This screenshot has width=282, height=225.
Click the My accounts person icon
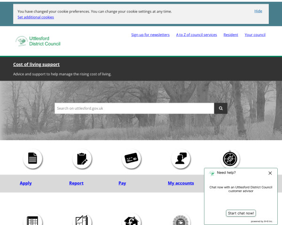[181, 159]
